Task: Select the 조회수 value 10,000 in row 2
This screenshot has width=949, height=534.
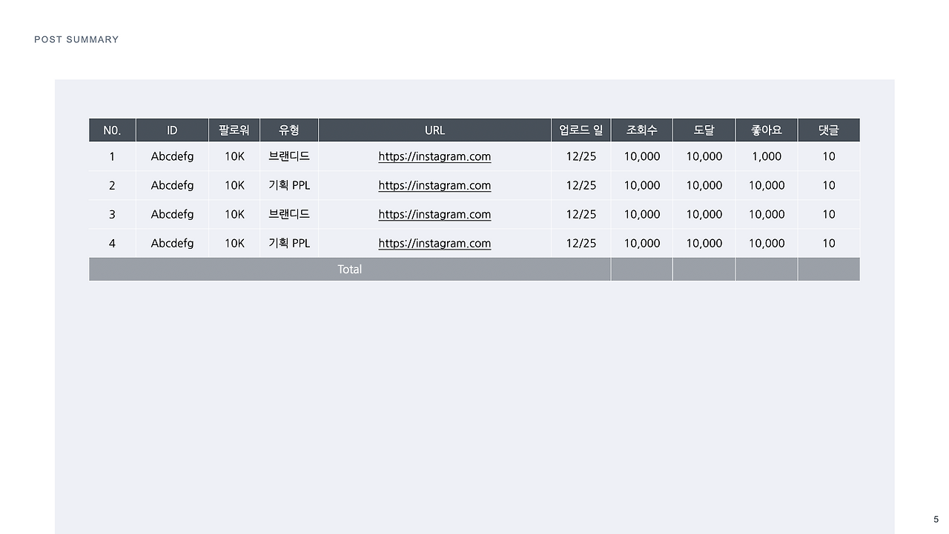Action: coord(642,185)
